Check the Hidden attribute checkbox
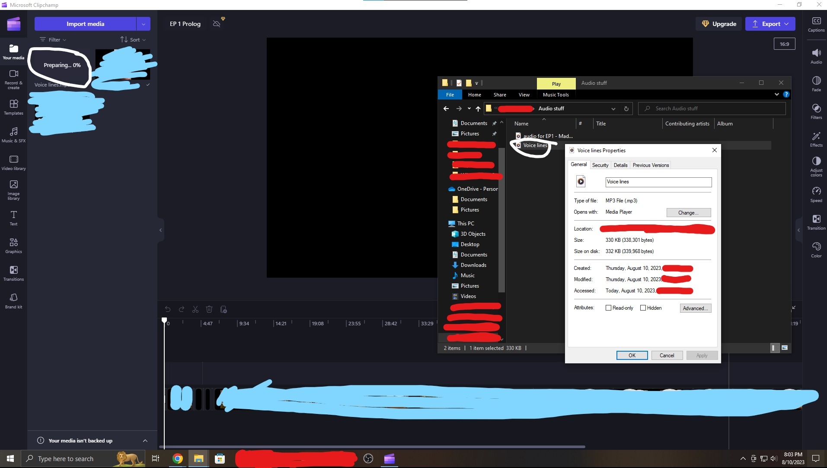The width and height of the screenshot is (827, 468). click(x=643, y=308)
